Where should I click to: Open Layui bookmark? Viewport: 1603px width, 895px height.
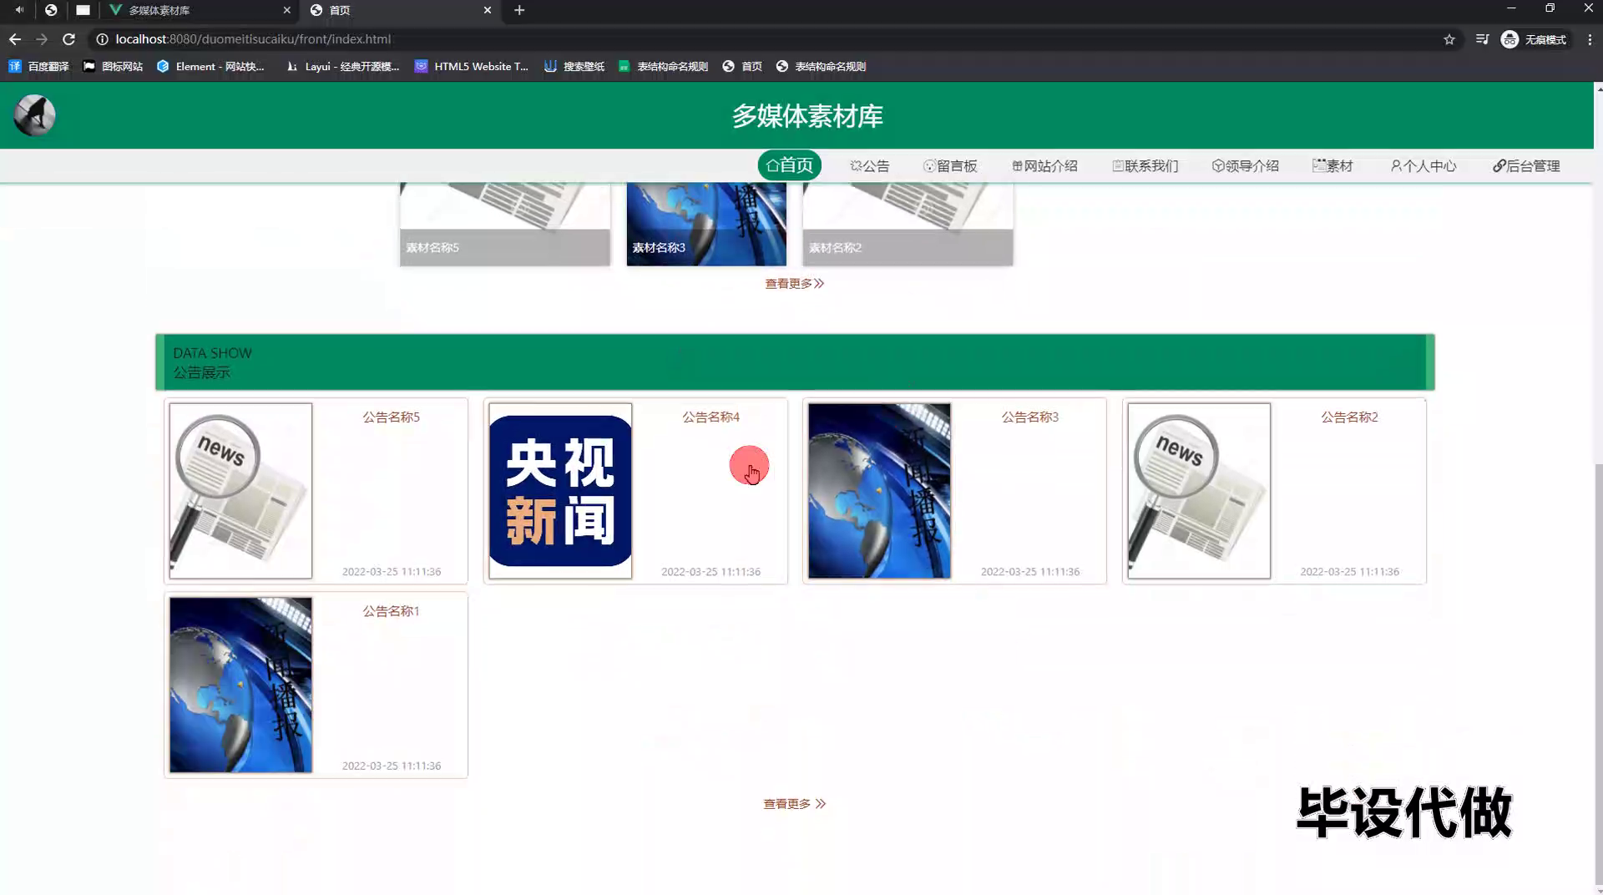pyautogui.click(x=342, y=66)
